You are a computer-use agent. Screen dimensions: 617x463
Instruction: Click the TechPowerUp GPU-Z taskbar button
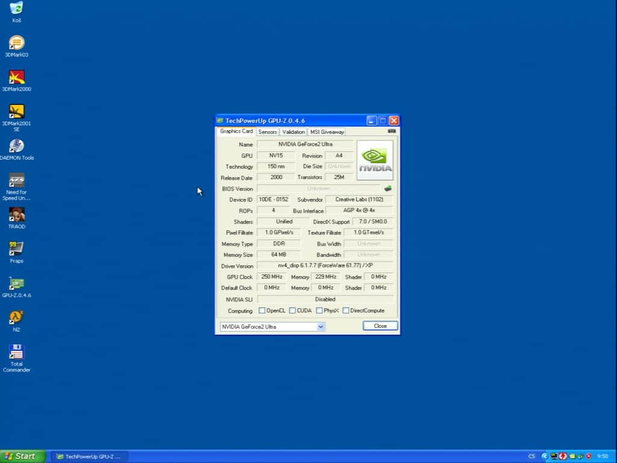[x=89, y=457]
